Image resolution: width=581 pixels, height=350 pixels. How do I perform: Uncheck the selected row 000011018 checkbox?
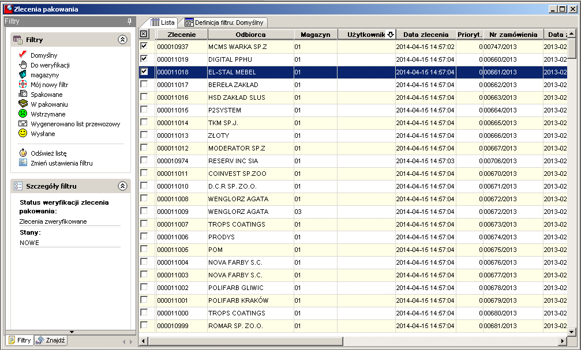tap(144, 71)
